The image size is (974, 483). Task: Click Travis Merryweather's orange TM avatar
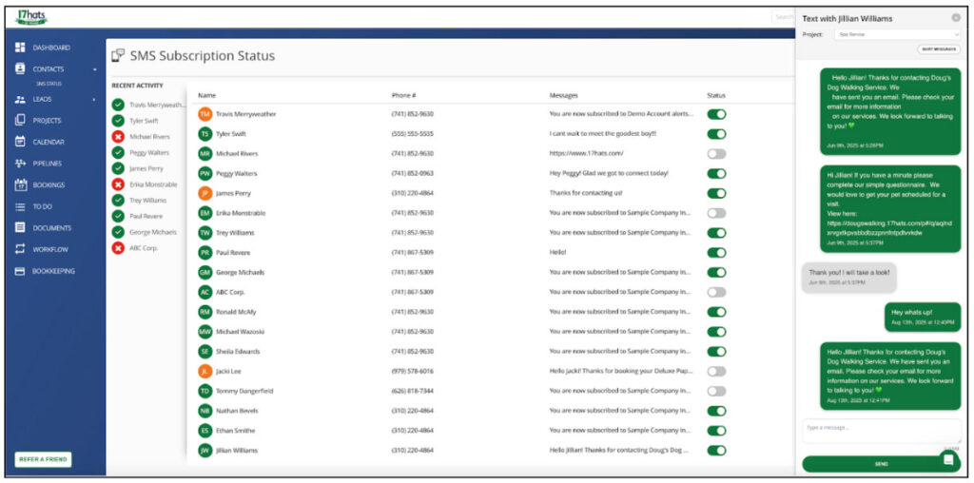(205, 114)
